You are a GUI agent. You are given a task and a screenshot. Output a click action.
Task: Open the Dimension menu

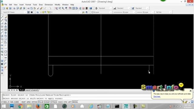pyautogui.click(x=49, y=5)
